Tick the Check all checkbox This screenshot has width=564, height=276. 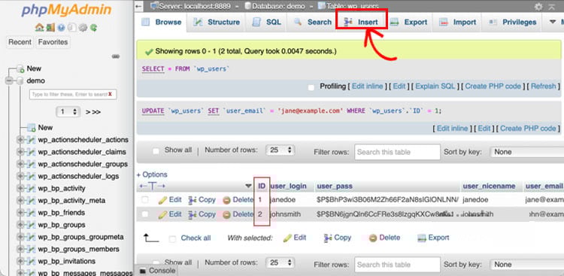(172, 239)
